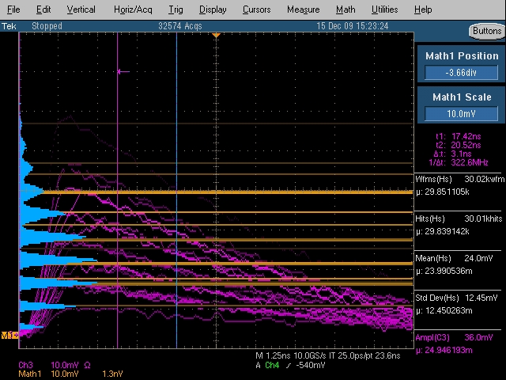Click the Δt 3.1ns readout
This screenshot has height=380, width=506.
point(453,154)
